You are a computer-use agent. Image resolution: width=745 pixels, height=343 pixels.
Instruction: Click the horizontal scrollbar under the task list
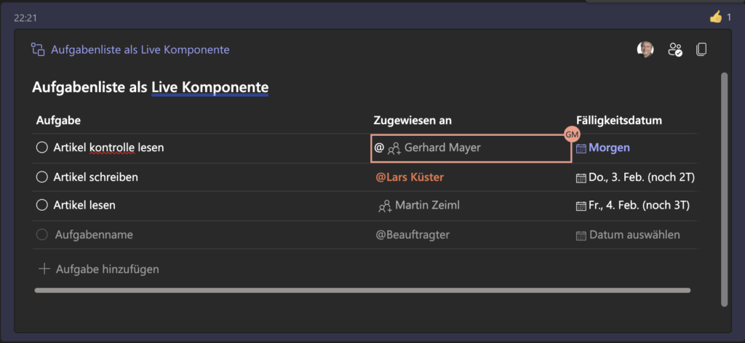[362, 290]
